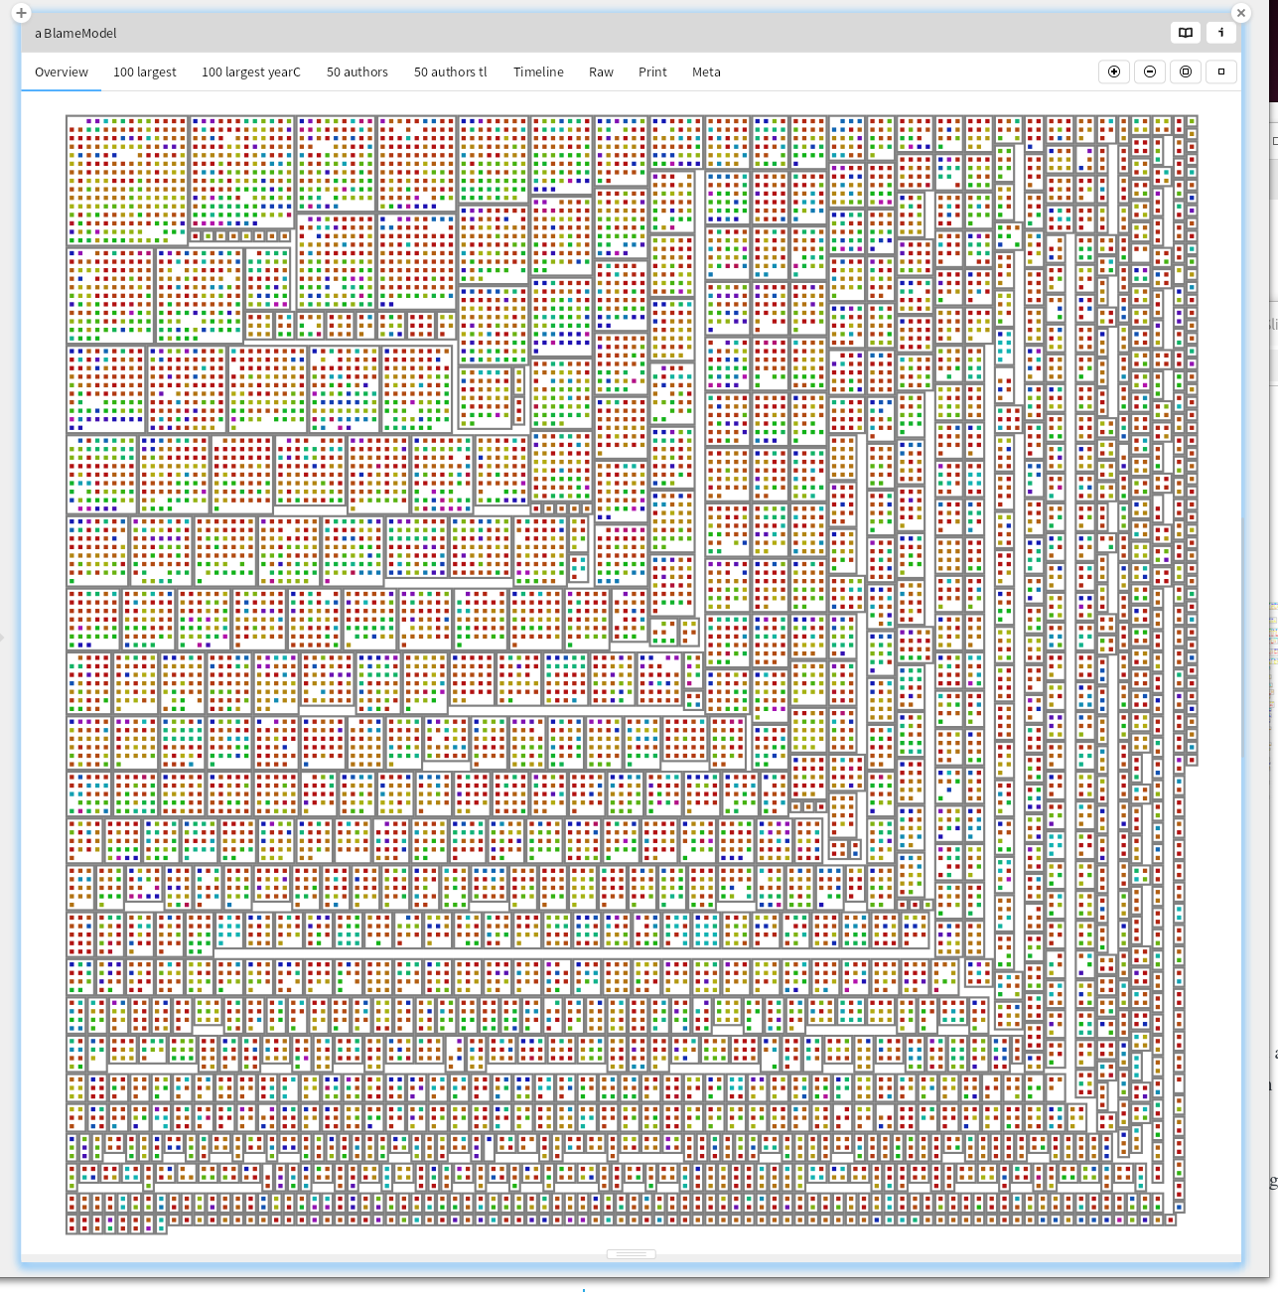The height and width of the screenshot is (1292, 1278).
Task: Click the "a BlameModel" title label
Action: (75, 33)
